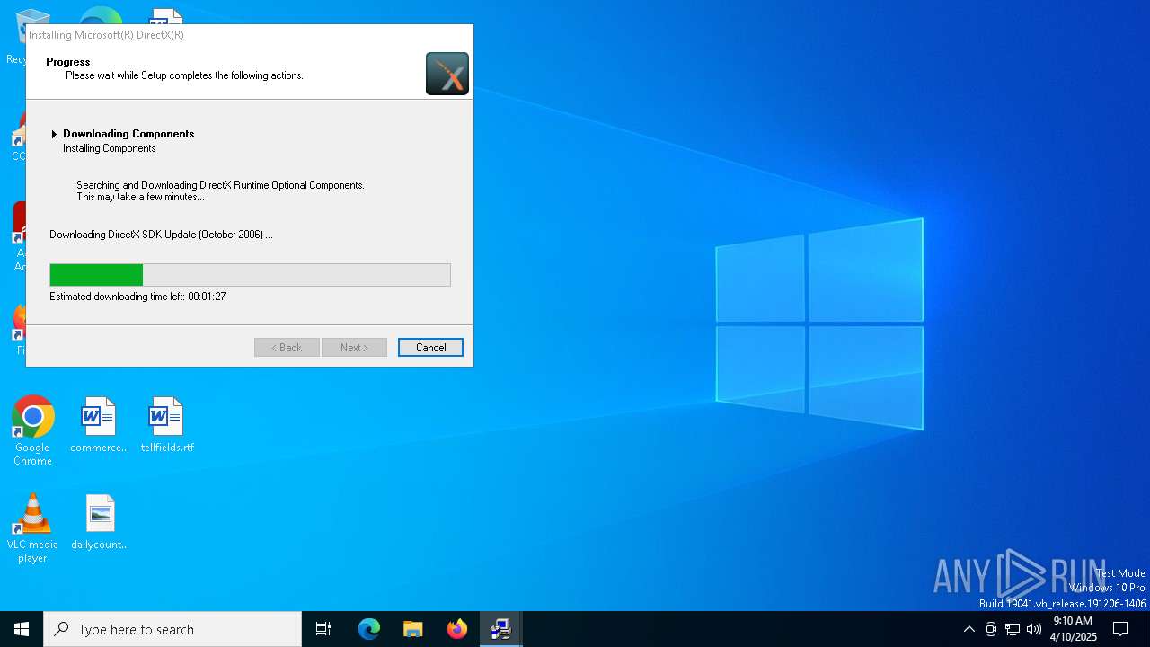Select the Microsoft Edge shortcut behind the installer

pos(100,15)
